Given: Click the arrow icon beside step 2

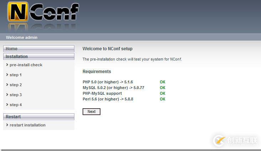Looking at the screenshot, I should (7, 84).
